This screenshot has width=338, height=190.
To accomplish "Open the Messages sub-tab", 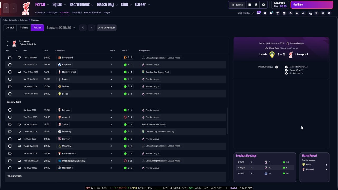I will click(52, 13).
